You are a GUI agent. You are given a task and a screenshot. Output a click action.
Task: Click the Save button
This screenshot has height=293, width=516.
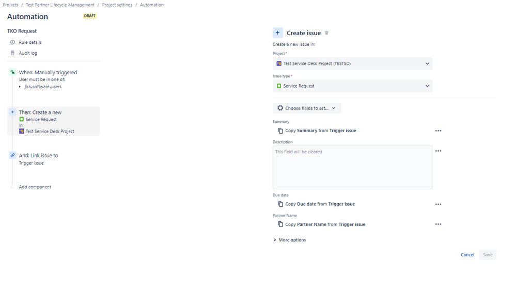pyautogui.click(x=488, y=254)
